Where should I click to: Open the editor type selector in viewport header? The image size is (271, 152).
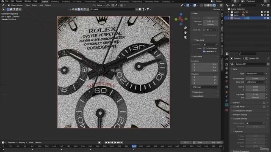(x=3, y=5)
